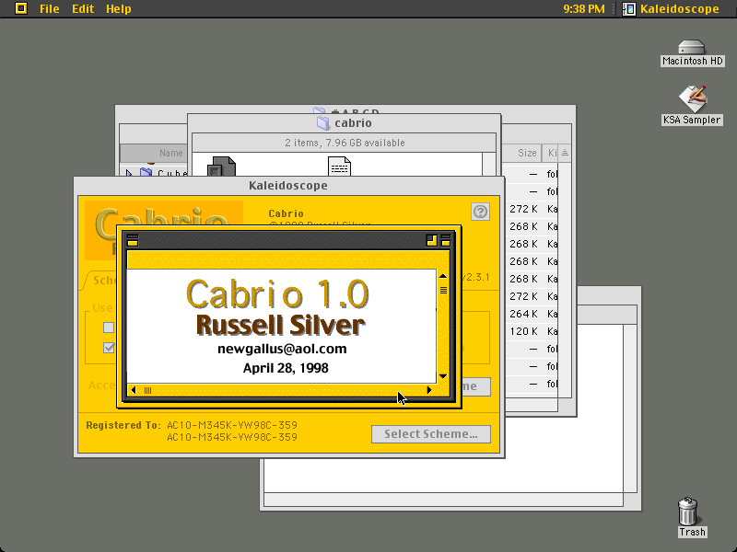
Task: Click the Select Scheme... button
Action: tap(431, 434)
